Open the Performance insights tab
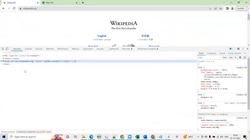The image size is (250, 140). point(148,49)
